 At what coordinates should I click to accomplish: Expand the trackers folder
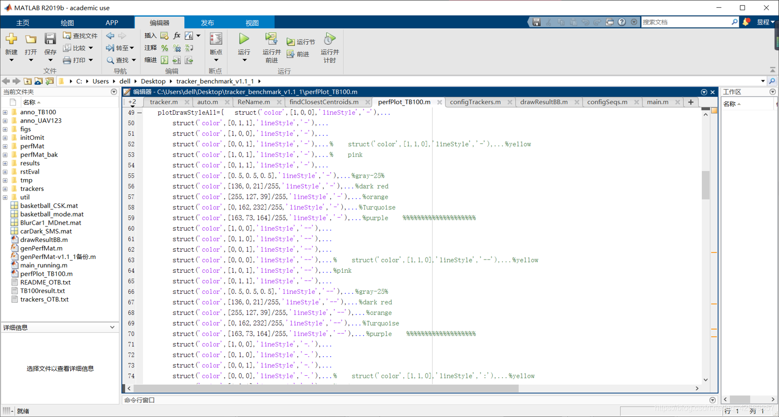(x=5, y=189)
